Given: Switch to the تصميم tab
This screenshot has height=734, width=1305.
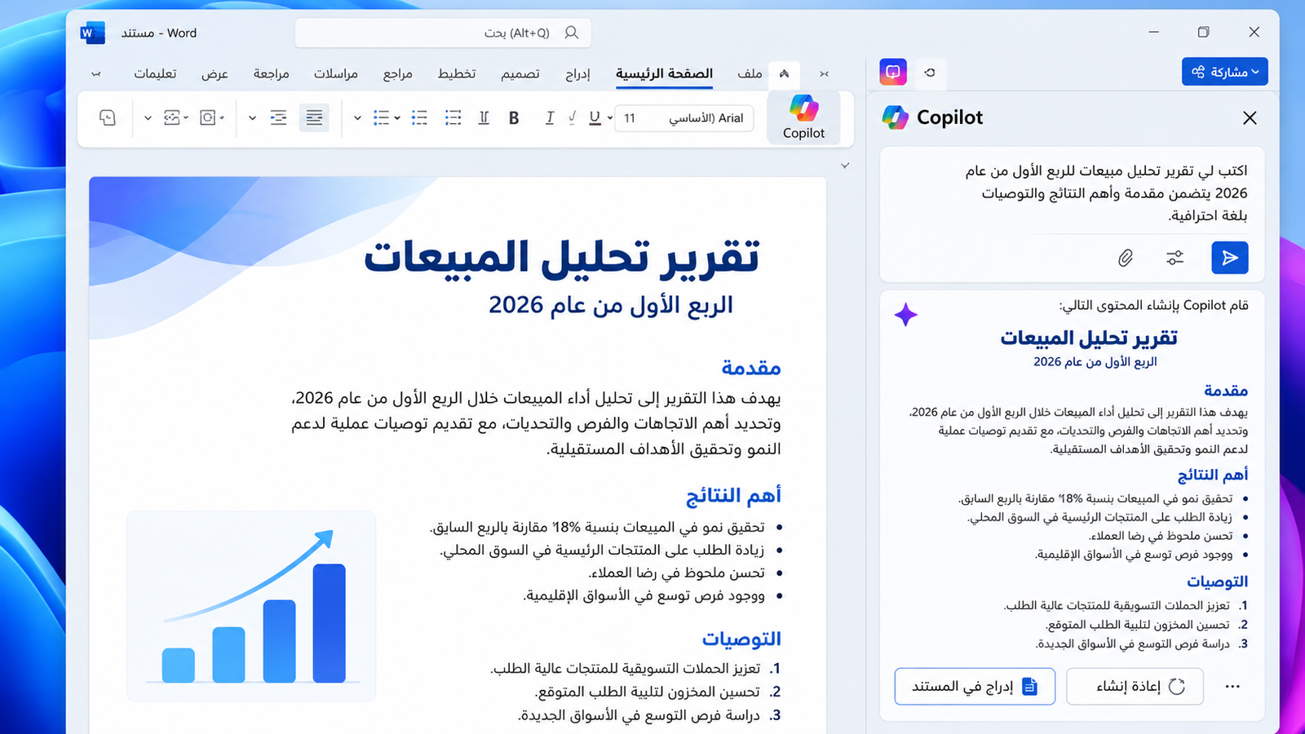Looking at the screenshot, I should 520,73.
